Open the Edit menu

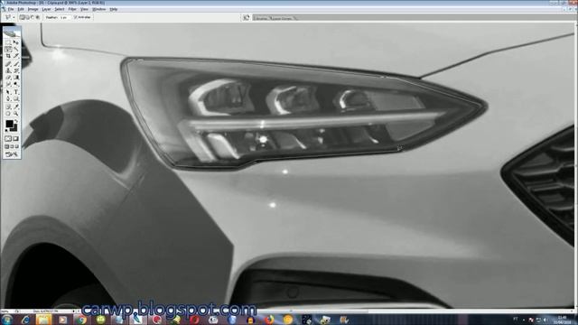[21, 9]
